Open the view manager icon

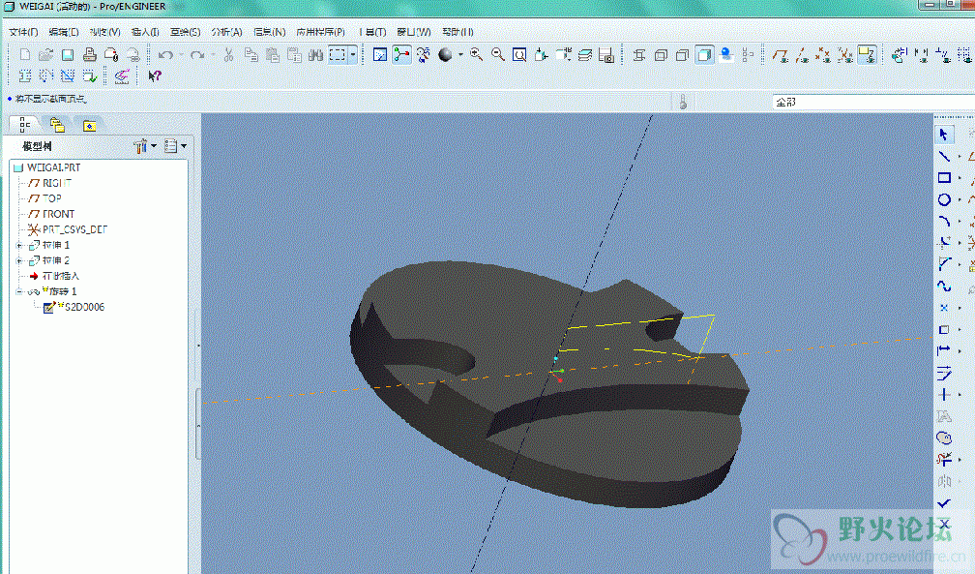(606, 55)
